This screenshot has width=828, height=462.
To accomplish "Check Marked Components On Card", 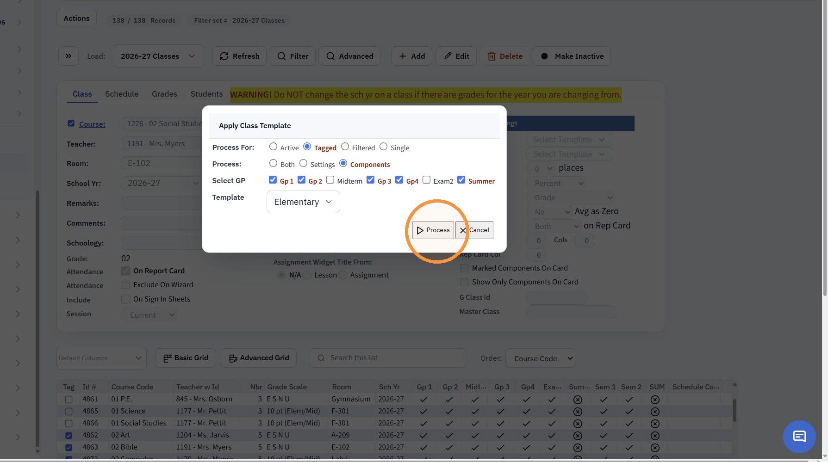I will click(464, 268).
